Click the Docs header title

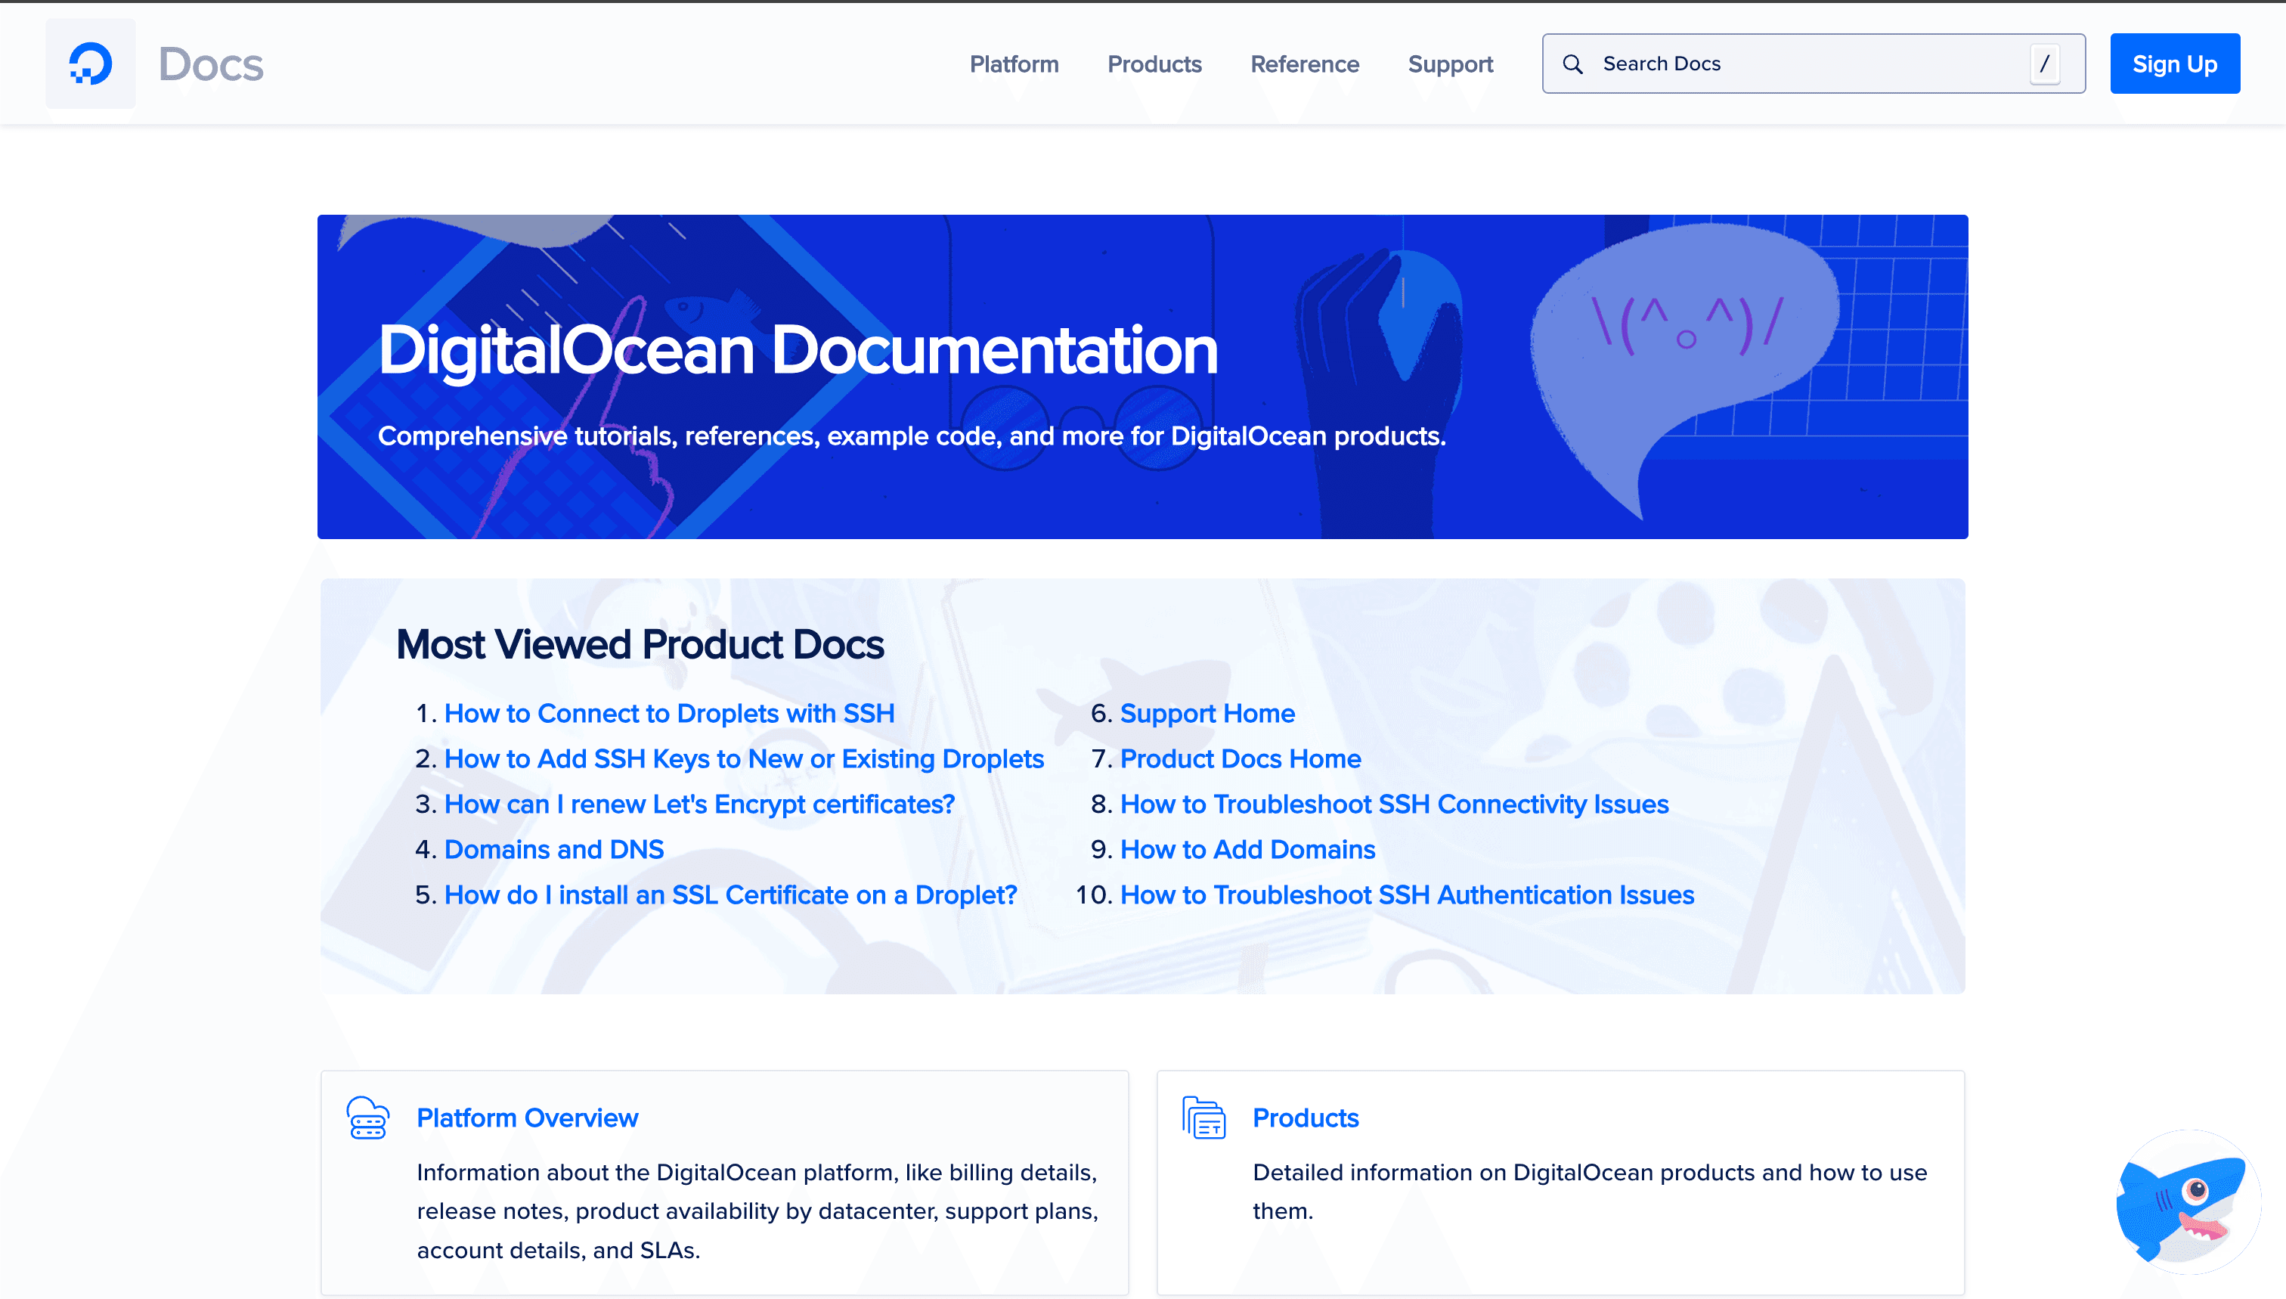tap(210, 64)
